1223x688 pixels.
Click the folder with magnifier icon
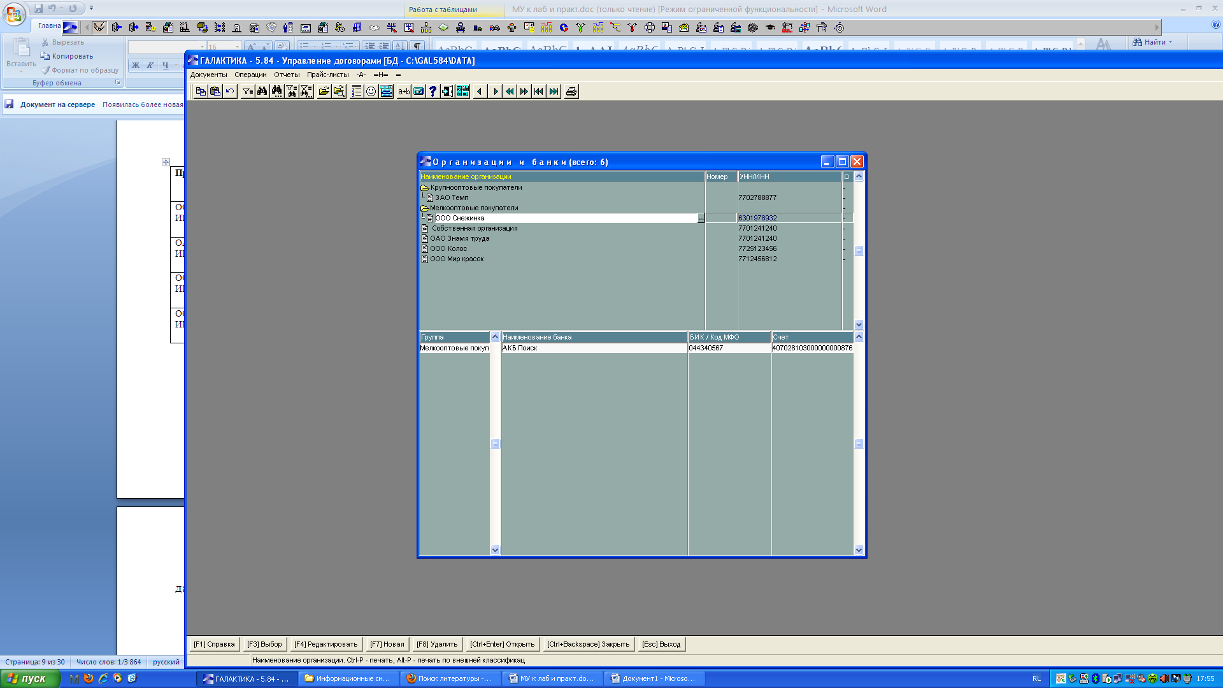point(339,91)
